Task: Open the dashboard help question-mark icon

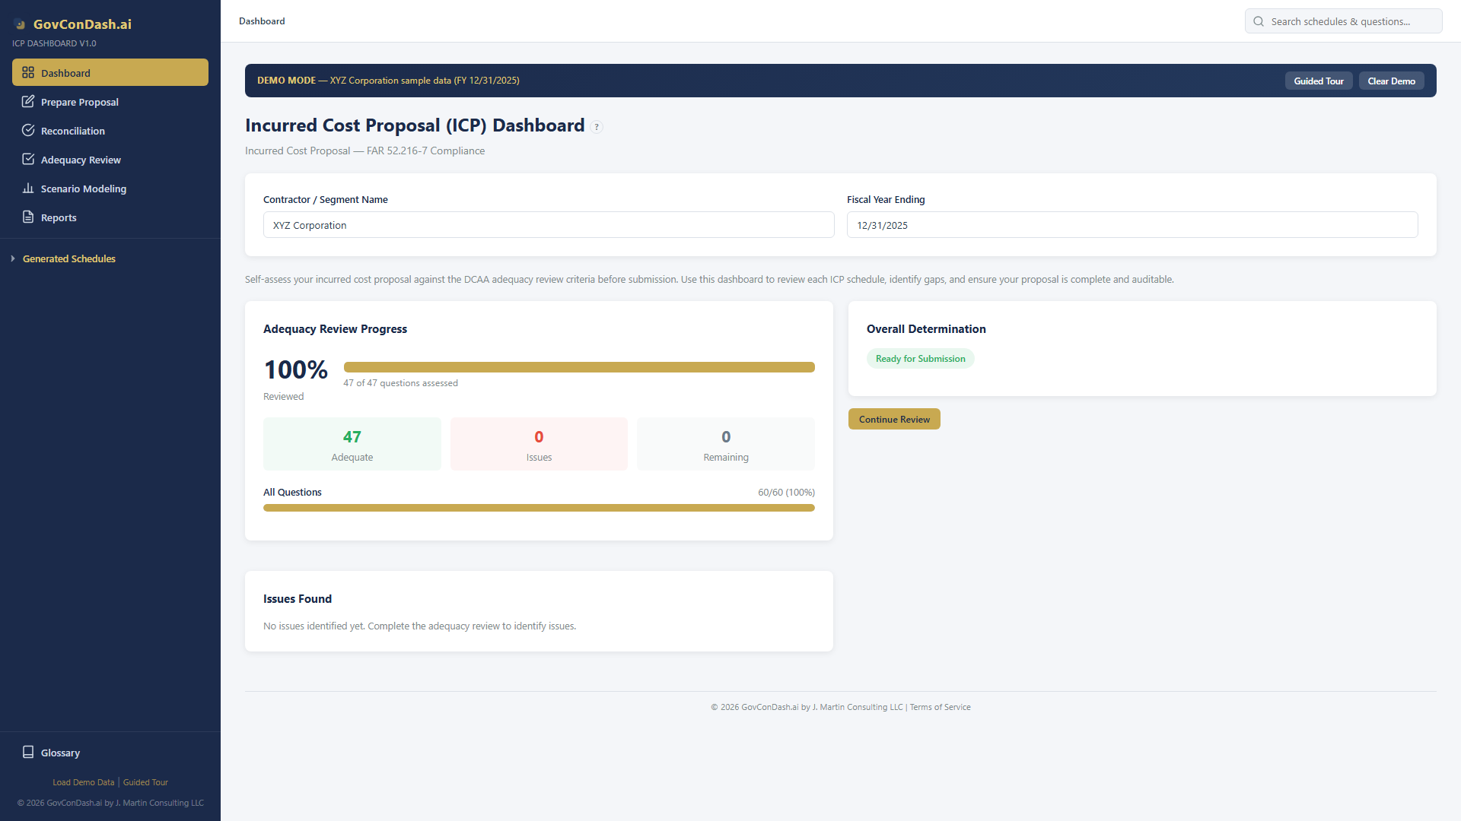Action: click(x=597, y=126)
